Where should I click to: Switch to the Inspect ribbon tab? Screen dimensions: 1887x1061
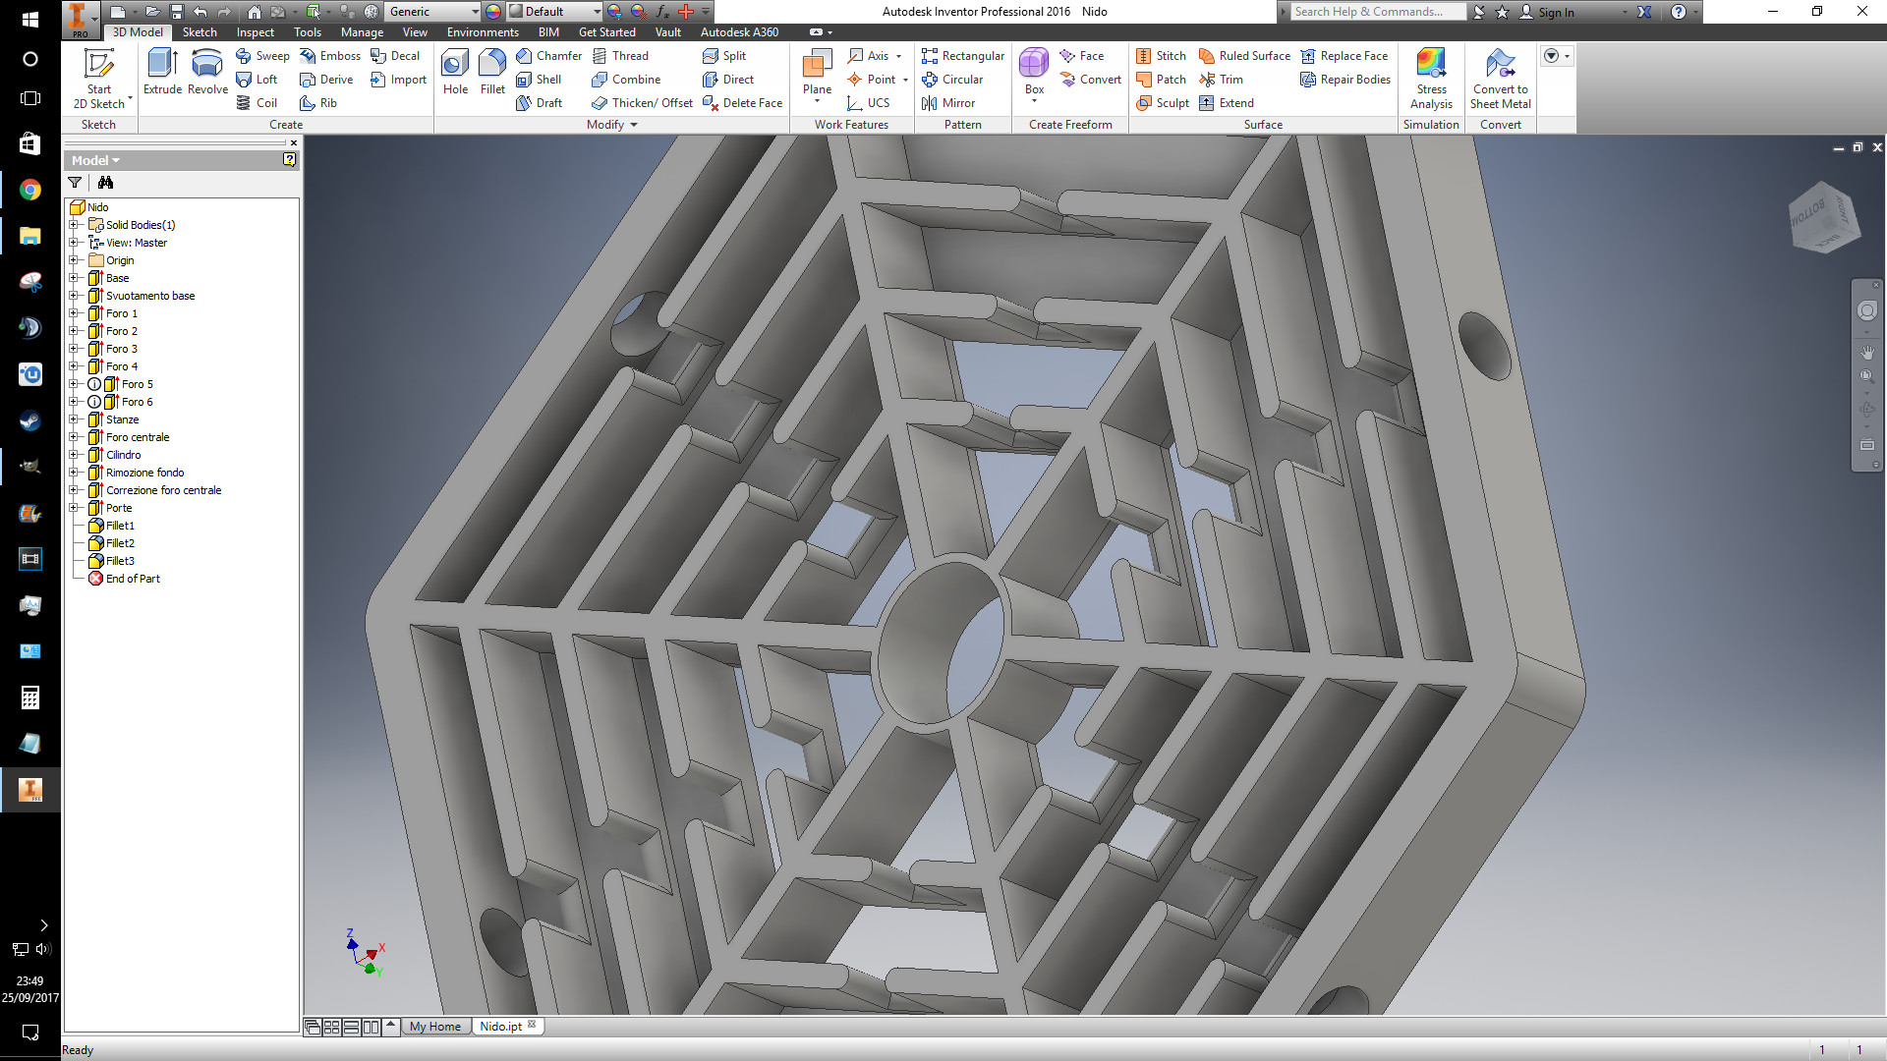click(255, 32)
